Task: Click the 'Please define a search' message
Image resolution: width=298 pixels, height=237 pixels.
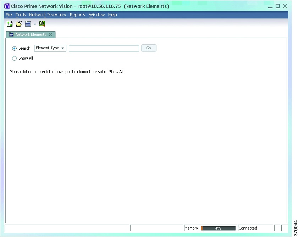Action: pos(67,72)
